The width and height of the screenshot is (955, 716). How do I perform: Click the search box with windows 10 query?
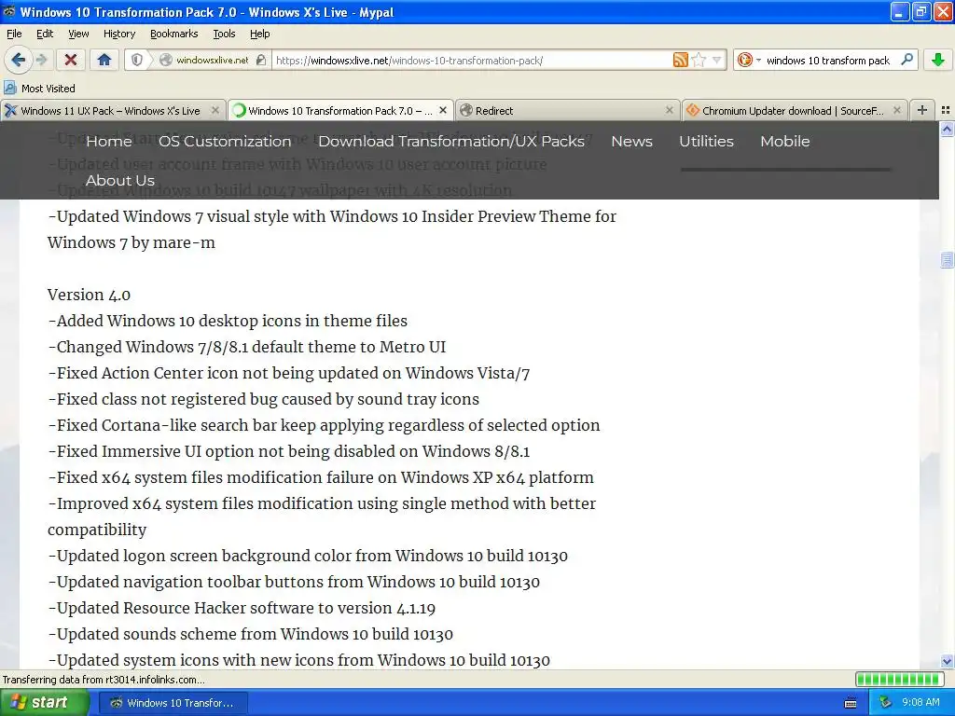828,60
